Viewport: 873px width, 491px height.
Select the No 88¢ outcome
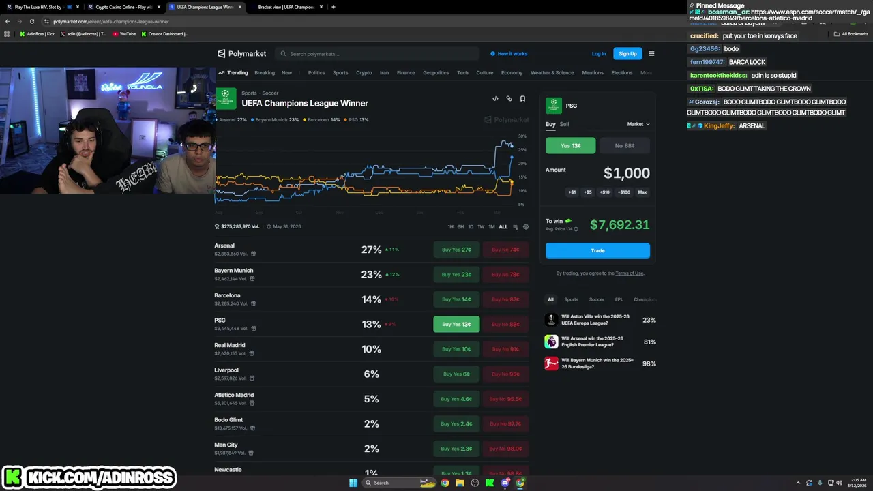(x=624, y=145)
